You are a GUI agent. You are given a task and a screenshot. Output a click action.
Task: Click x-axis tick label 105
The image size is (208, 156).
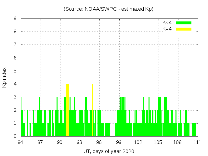point(158,142)
